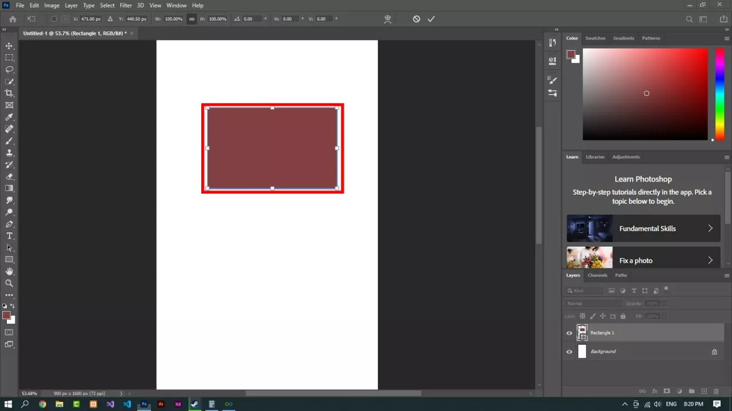Select the Move tool
Viewport: 732px width, 411px height.
tap(9, 46)
